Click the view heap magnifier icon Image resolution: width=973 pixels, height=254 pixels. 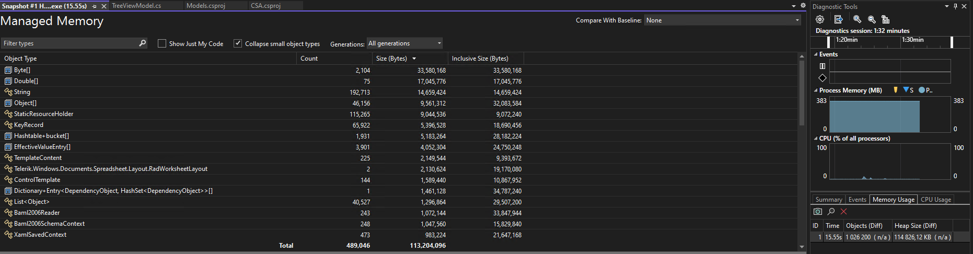tap(831, 212)
